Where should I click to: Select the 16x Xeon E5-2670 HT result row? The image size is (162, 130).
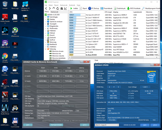(114, 15)
